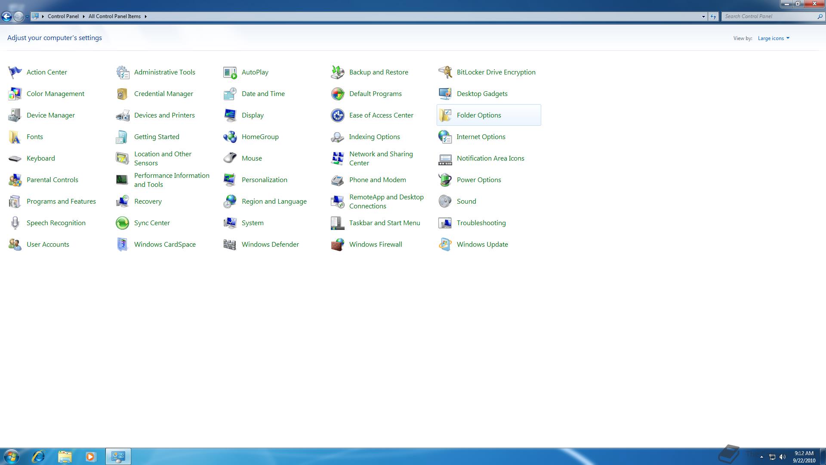Click the refresh button next to address bar
Screen dimensions: 826x465
[713, 16]
